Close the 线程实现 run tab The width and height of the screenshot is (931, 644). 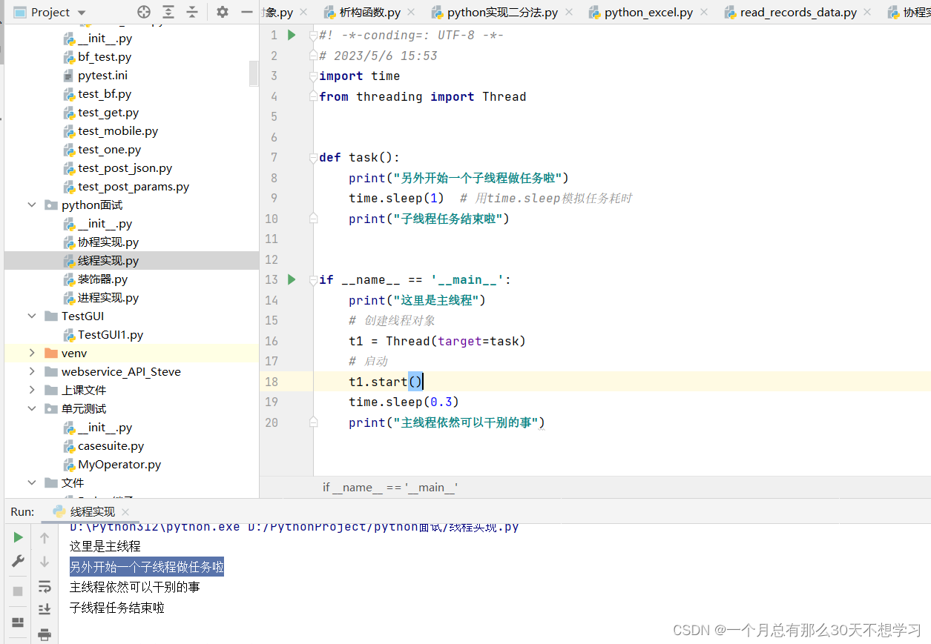(125, 512)
